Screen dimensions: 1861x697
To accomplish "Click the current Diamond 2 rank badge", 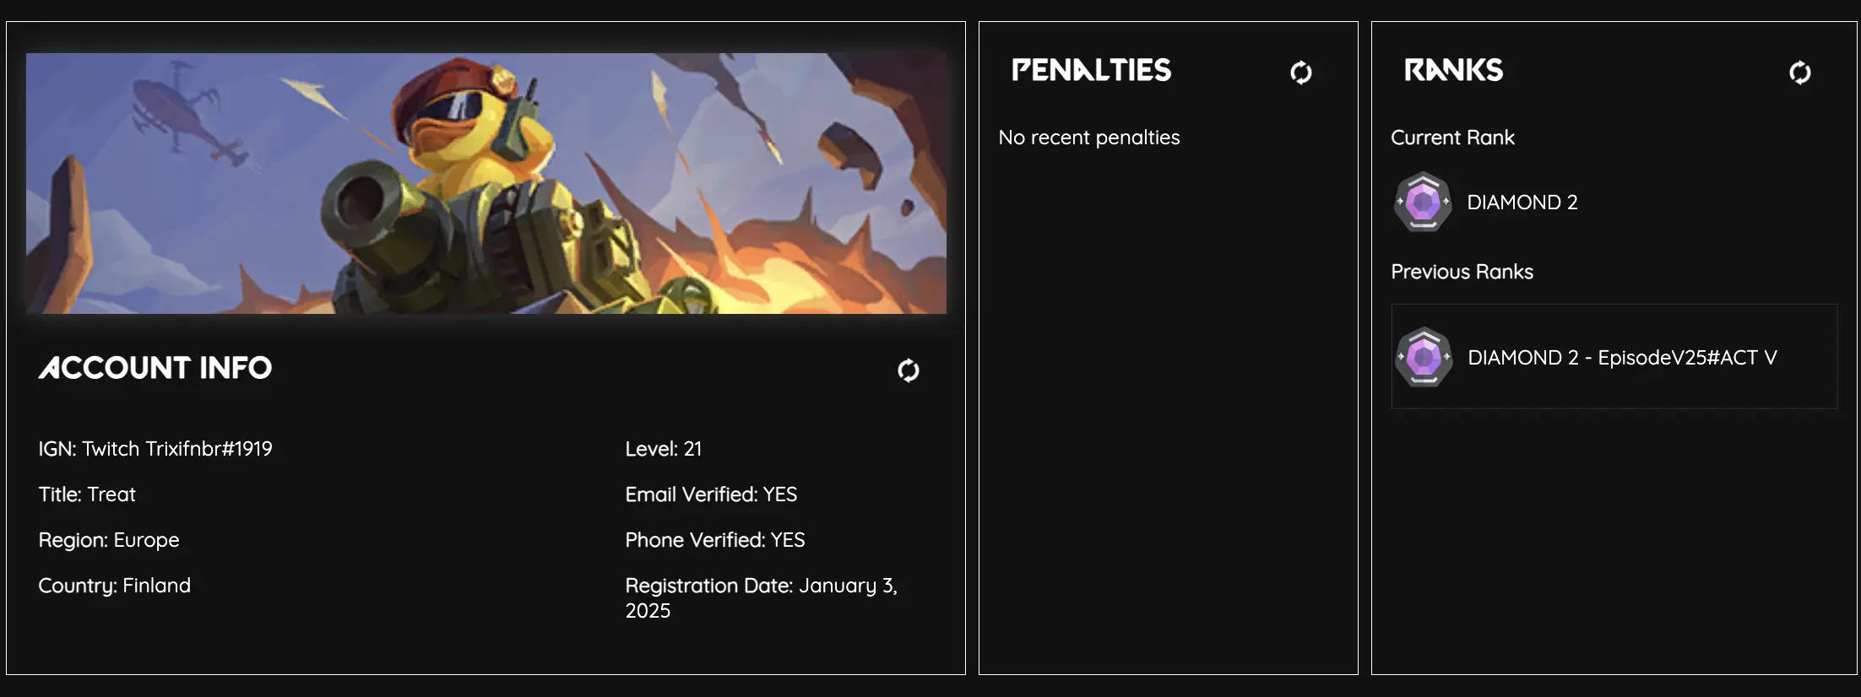I will pyautogui.click(x=1423, y=203).
